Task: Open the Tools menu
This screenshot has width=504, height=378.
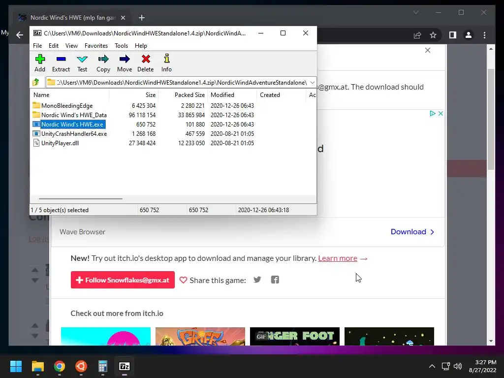Action: coord(121,46)
